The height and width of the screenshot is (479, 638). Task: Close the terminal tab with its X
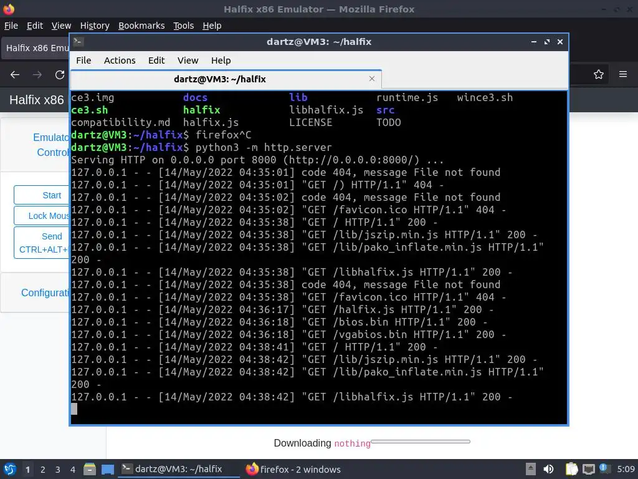[x=371, y=79]
